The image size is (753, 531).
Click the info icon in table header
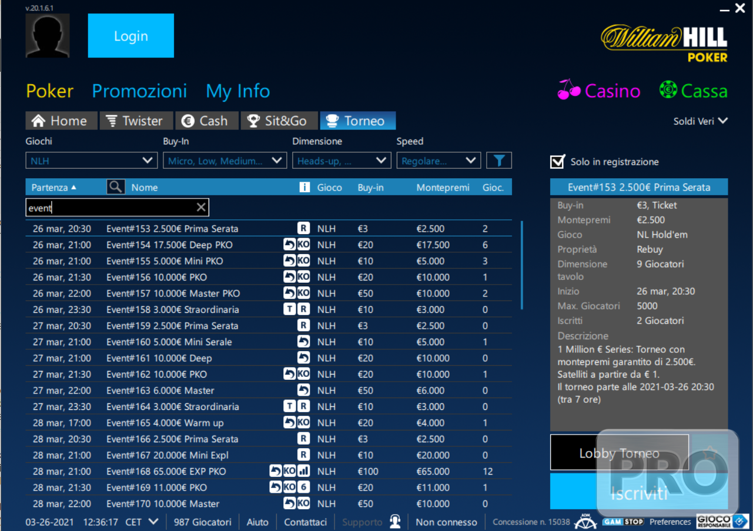[x=304, y=187]
